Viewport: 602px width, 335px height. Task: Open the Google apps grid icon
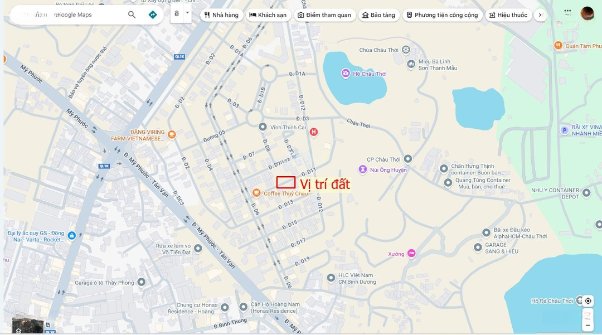[567, 12]
